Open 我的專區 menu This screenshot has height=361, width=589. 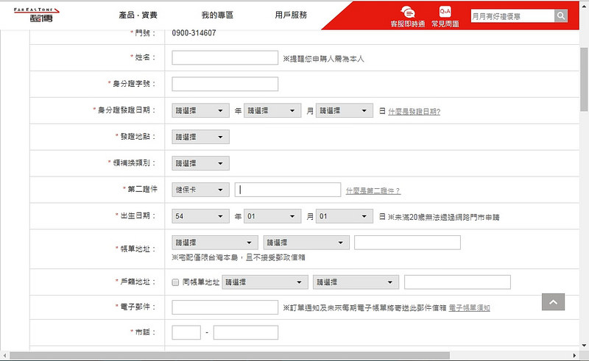tap(216, 15)
